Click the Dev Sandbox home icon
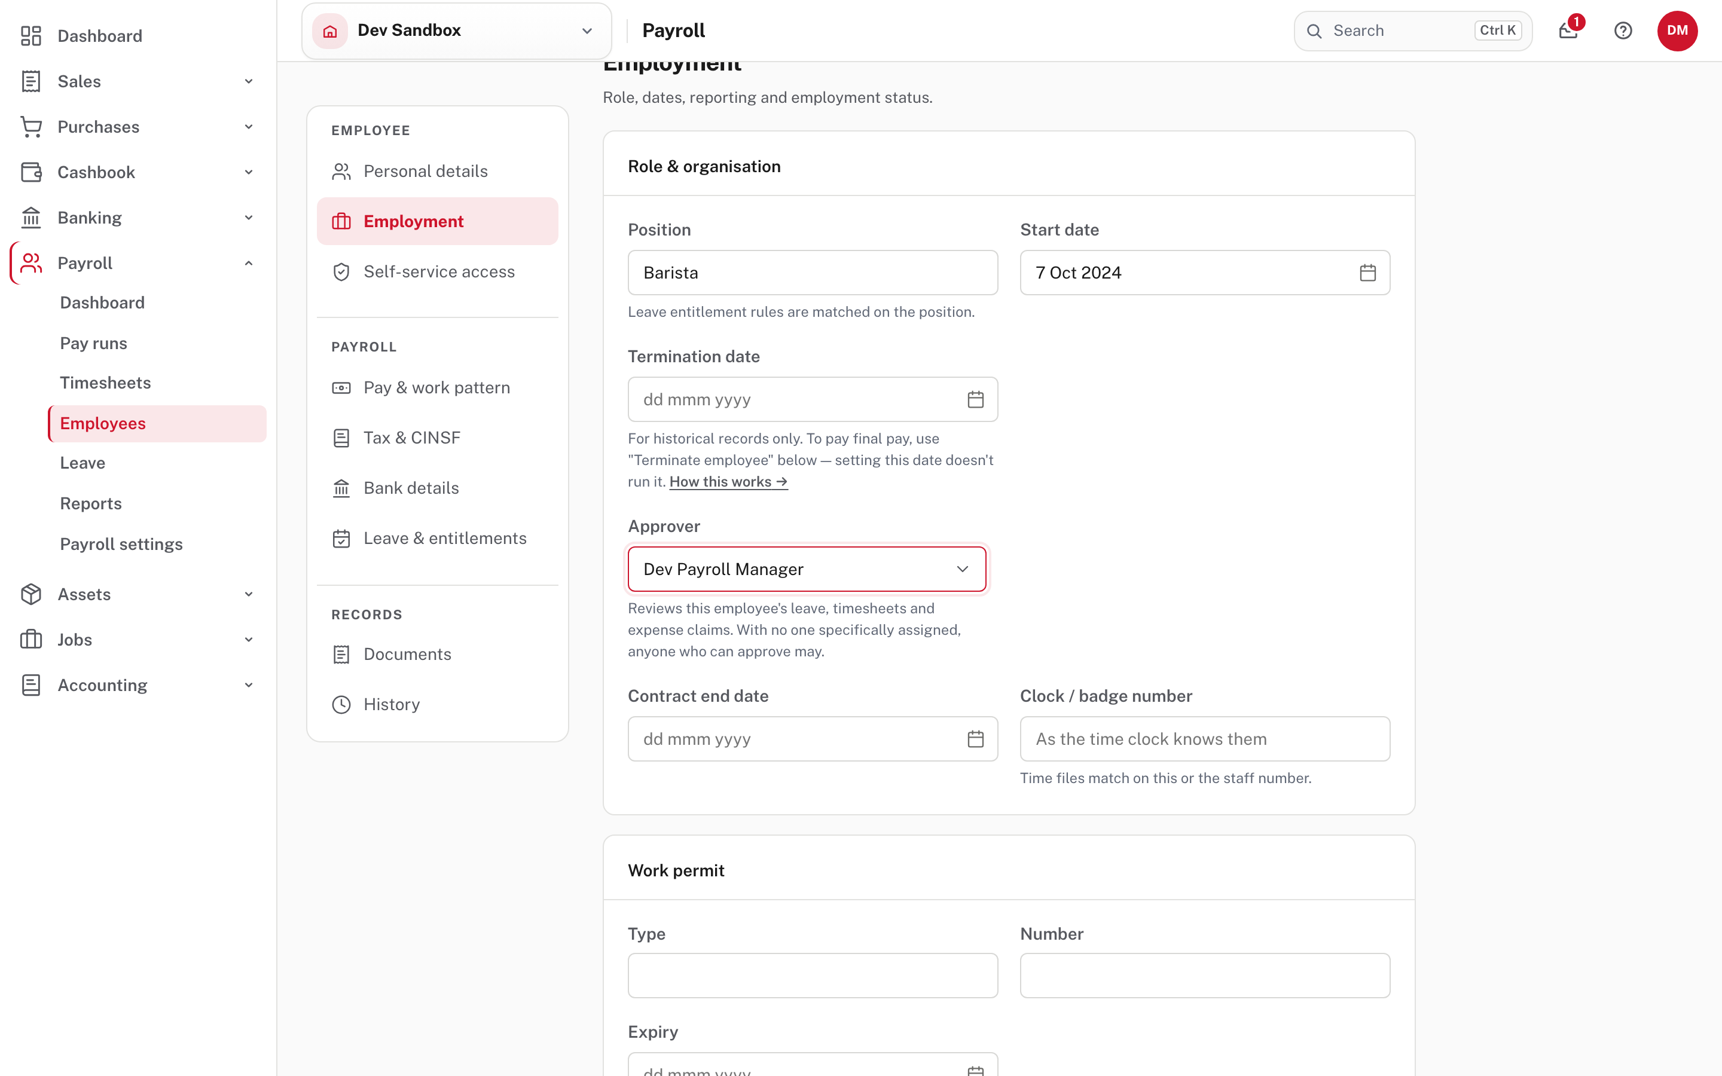The image size is (1722, 1076). (x=330, y=30)
